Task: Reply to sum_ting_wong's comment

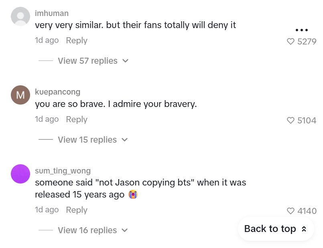Action: (x=77, y=210)
